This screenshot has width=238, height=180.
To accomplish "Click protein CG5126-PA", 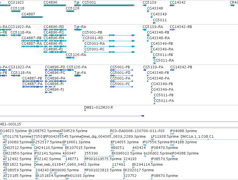I will pyautogui.click(x=77, y=67).
